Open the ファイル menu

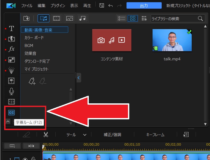click(x=27, y=6)
